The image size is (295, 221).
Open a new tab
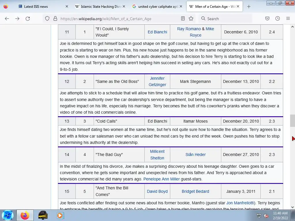(x=249, y=7)
